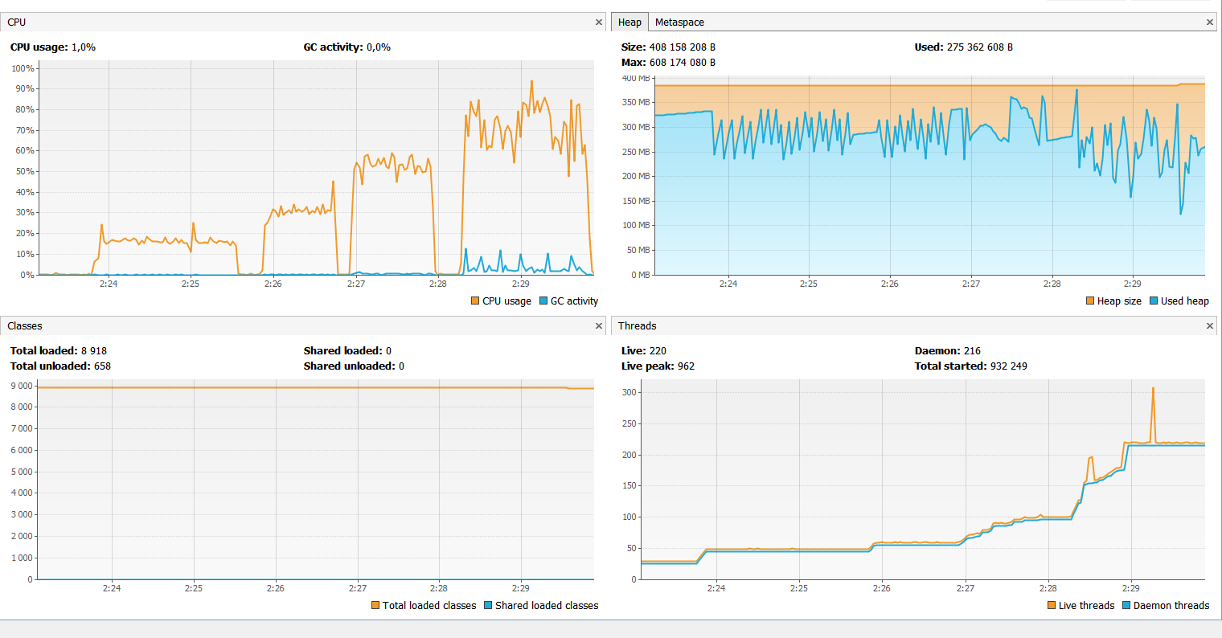
Task: Click Total loaded 8 918 text
Action: [59, 351]
